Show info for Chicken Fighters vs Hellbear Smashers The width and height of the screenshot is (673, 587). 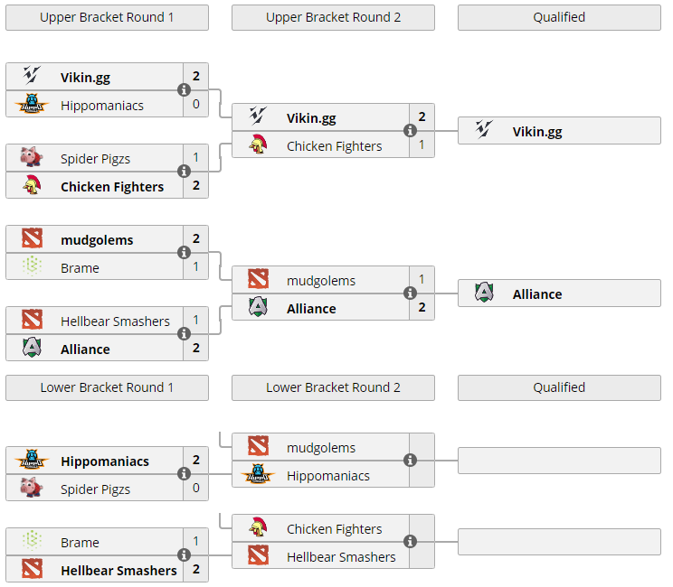pos(411,542)
